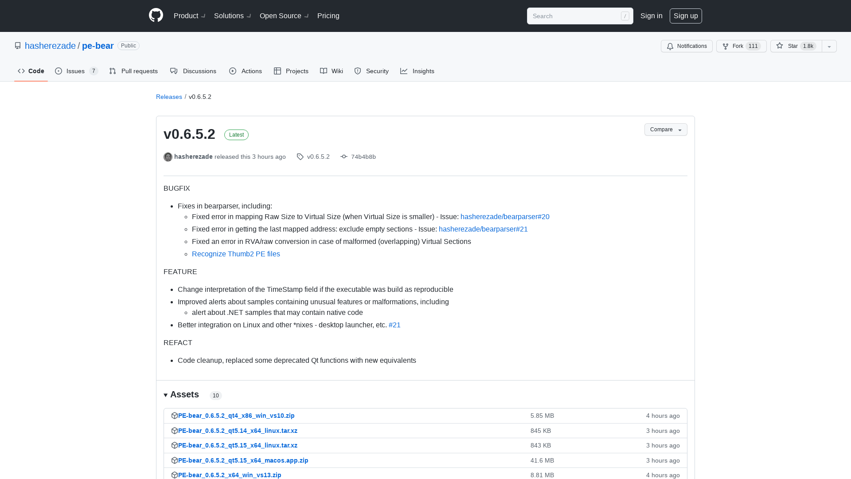Click the Sign in link

coord(652,16)
